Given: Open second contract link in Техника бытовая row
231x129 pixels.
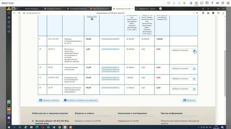Looking at the screenshot, I should coord(110,70).
